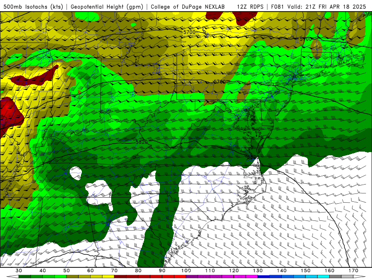Click the 140 label on the color scale
This screenshot has height=279, width=372.
(282, 271)
